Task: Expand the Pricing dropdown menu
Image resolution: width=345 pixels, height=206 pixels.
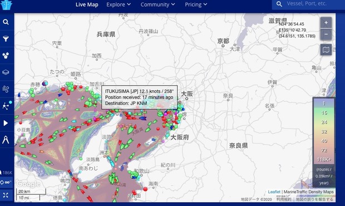Action: click(196, 4)
